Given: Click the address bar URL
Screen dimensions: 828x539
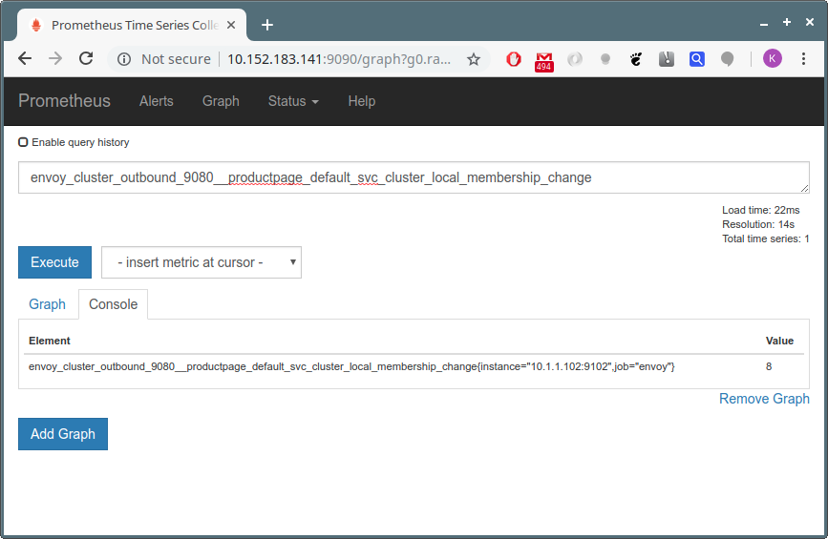Looking at the screenshot, I should 338,59.
